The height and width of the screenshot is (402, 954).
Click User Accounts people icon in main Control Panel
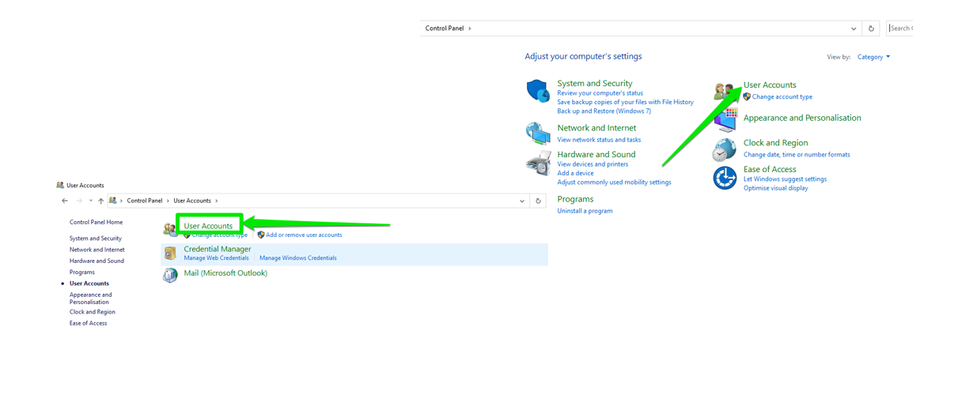coord(723,91)
